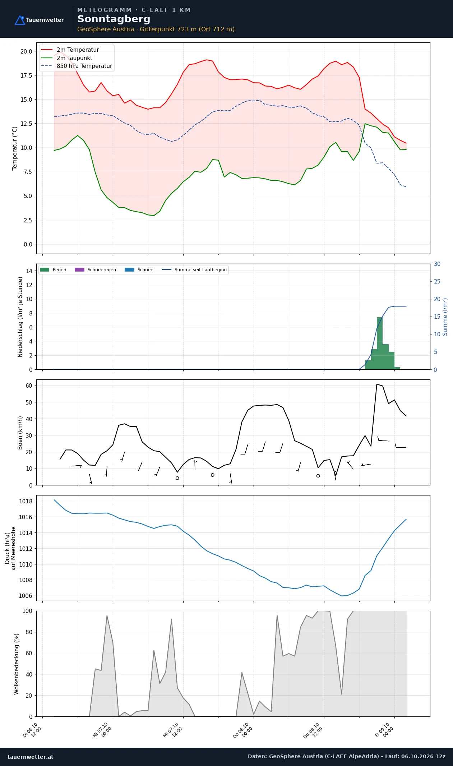Click the Sonntagberg location title
Viewport: 453px width, 766px height.
pyautogui.click(x=114, y=19)
